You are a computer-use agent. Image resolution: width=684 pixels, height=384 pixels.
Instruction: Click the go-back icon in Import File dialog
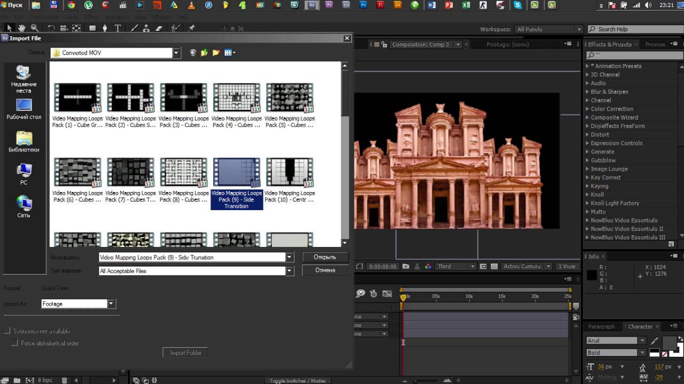(193, 53)
